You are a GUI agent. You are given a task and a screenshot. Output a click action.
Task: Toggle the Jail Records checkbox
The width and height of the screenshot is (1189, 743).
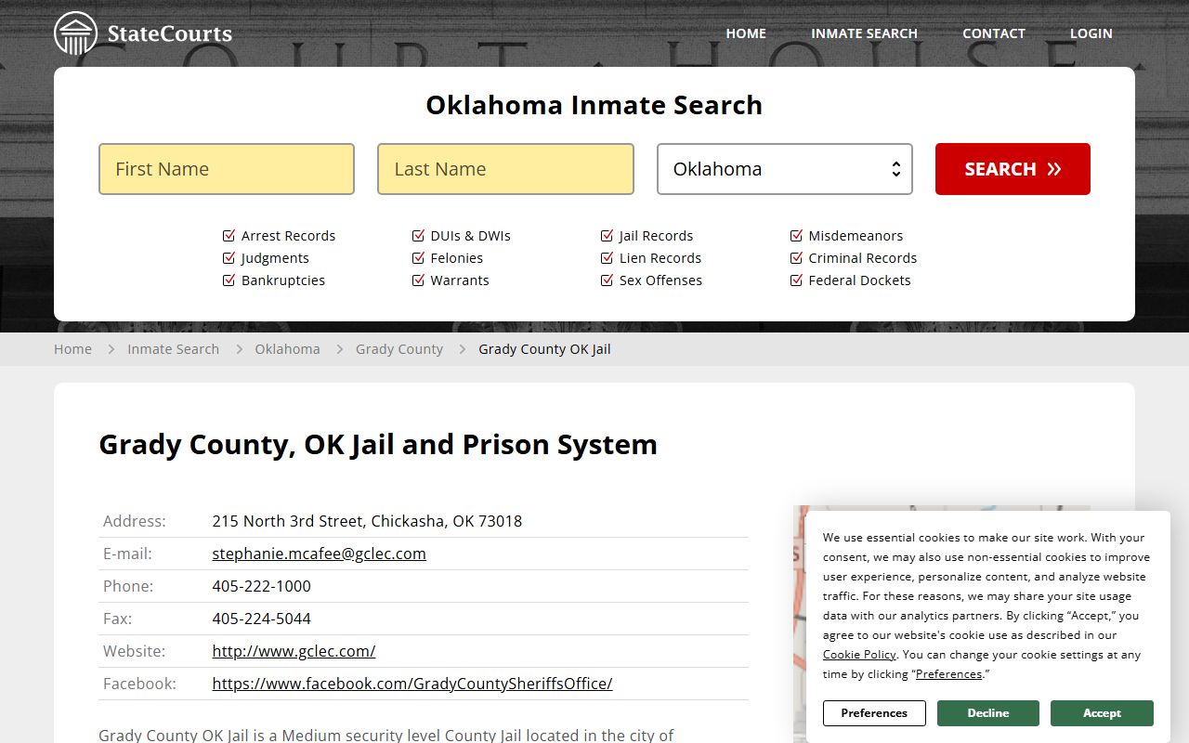[608, 236]
